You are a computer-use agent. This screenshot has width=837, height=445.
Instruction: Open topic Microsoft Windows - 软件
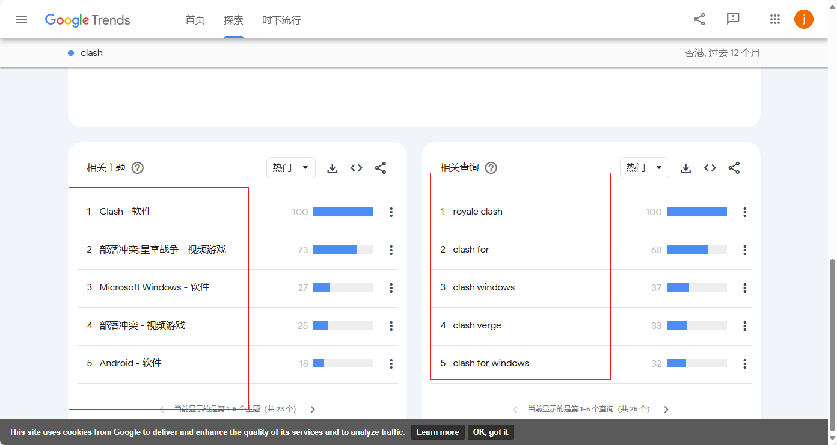click(x=155, y=287)
